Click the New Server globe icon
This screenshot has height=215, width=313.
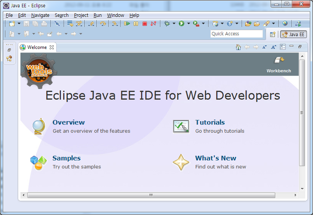[215, 23]
